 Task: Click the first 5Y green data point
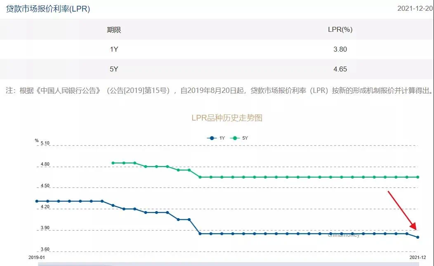113,163
